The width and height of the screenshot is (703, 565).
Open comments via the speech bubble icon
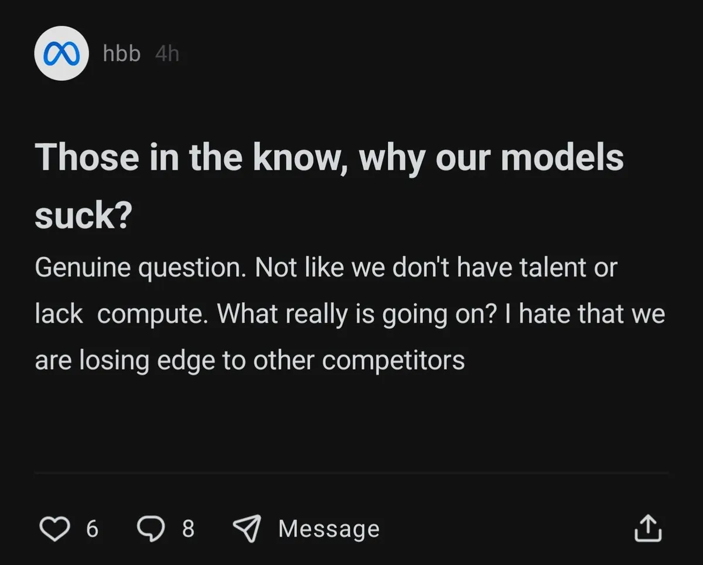151,529
